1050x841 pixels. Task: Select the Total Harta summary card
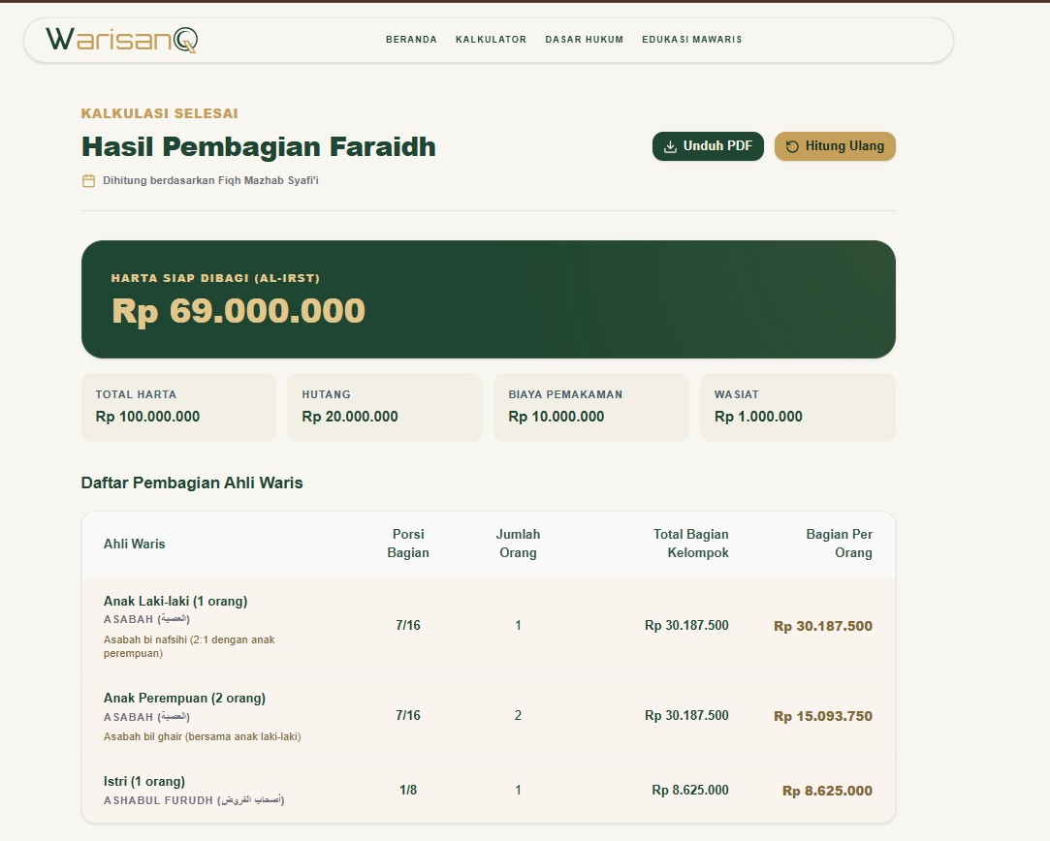(x=178, y=408)
